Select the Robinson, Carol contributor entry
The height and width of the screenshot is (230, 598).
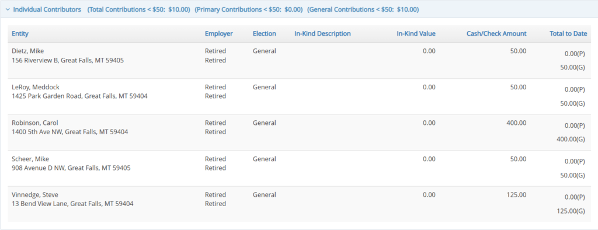click(x=299, y=133)
